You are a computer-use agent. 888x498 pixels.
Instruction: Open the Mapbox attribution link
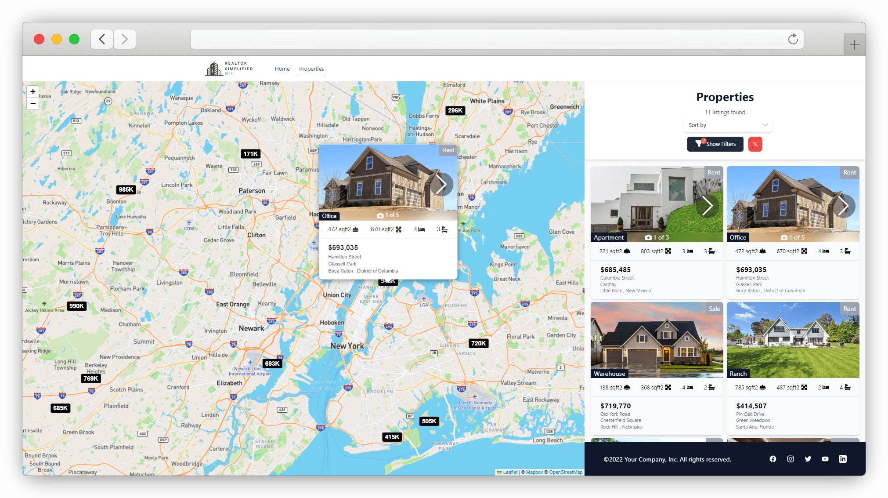pos(534,472)
